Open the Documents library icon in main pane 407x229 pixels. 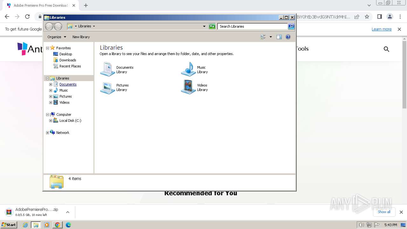[x=107, y=69]
